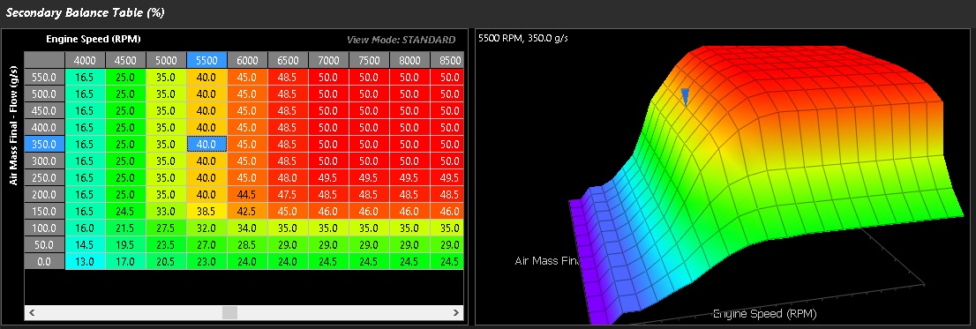Select the 17.0 cell in 0.0 row
The width and height of the screenshot is (976, 329).
125,261
